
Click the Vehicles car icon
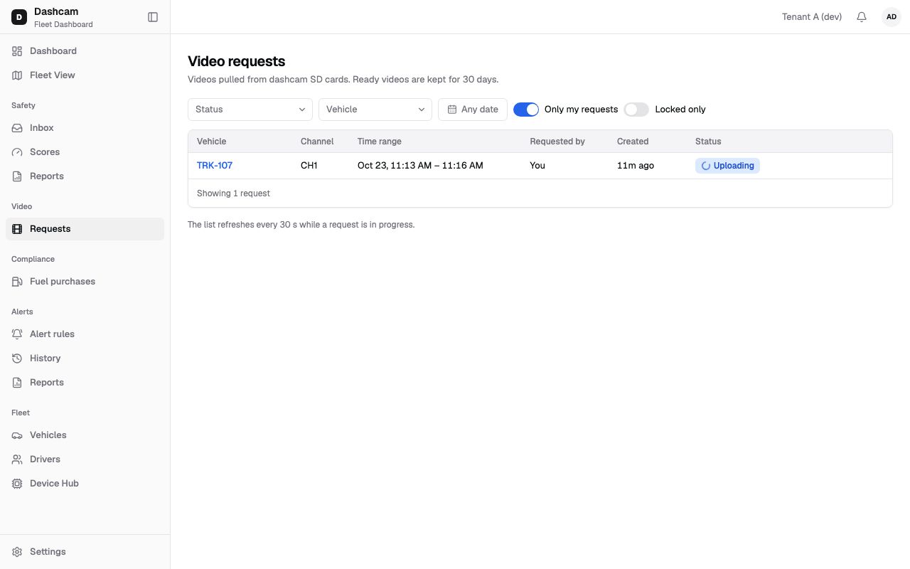[17, 435]
